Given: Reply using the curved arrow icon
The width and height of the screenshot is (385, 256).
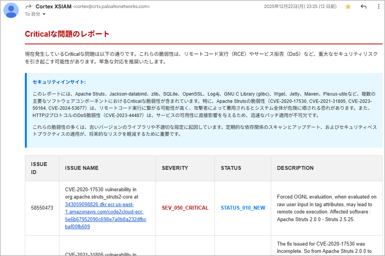Looking at the screenshot, I should 364,7.
